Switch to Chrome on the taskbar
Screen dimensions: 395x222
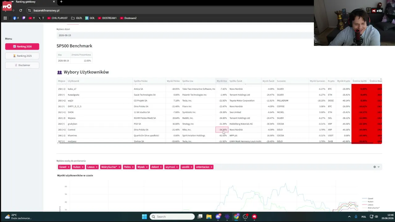coord(236,217)
